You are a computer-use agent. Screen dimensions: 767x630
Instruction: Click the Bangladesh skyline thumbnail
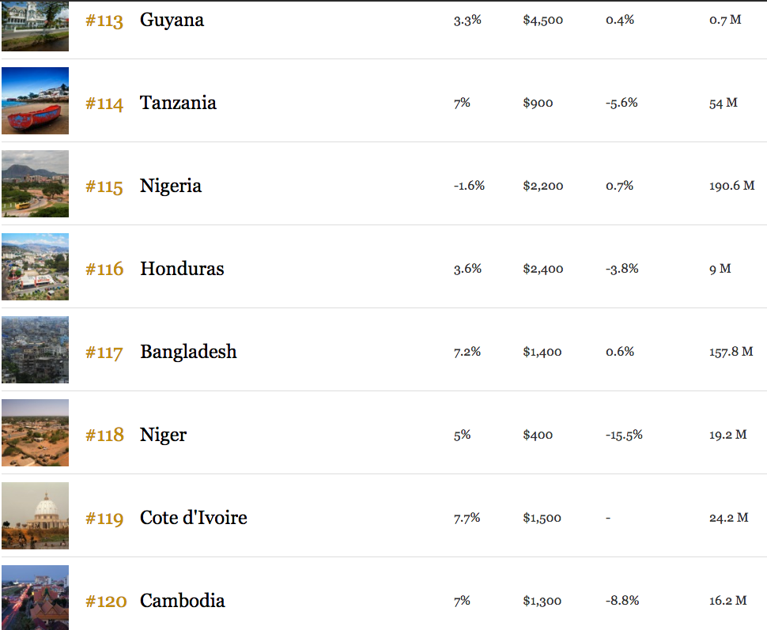36,349
